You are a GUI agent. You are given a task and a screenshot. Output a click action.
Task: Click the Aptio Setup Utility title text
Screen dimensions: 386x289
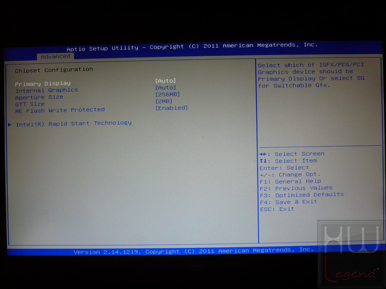click(x=192, y=47)
